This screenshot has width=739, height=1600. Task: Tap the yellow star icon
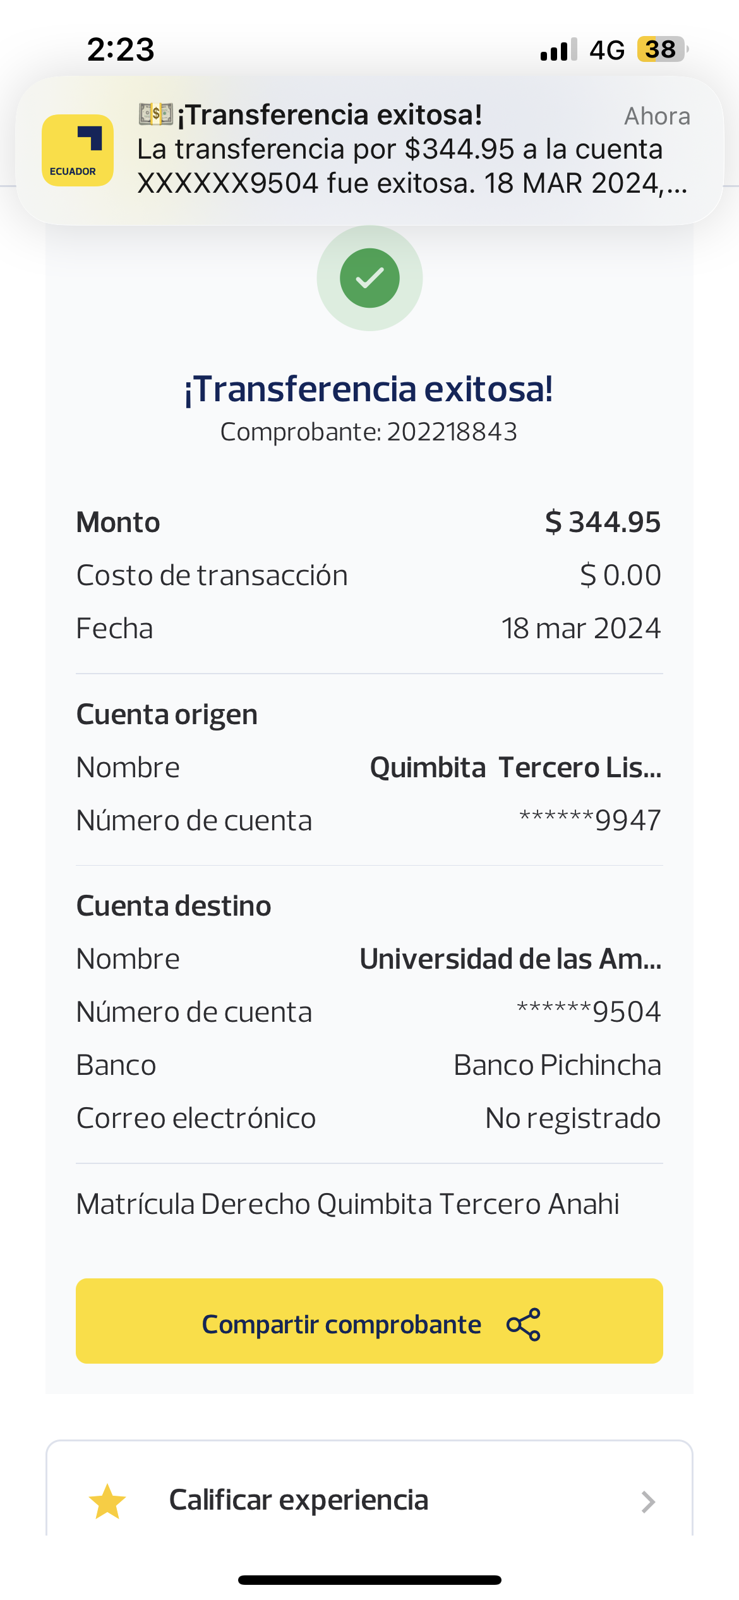[x=107, y=1501]
